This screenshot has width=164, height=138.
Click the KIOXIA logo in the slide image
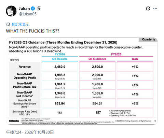(x=14, y=121)
